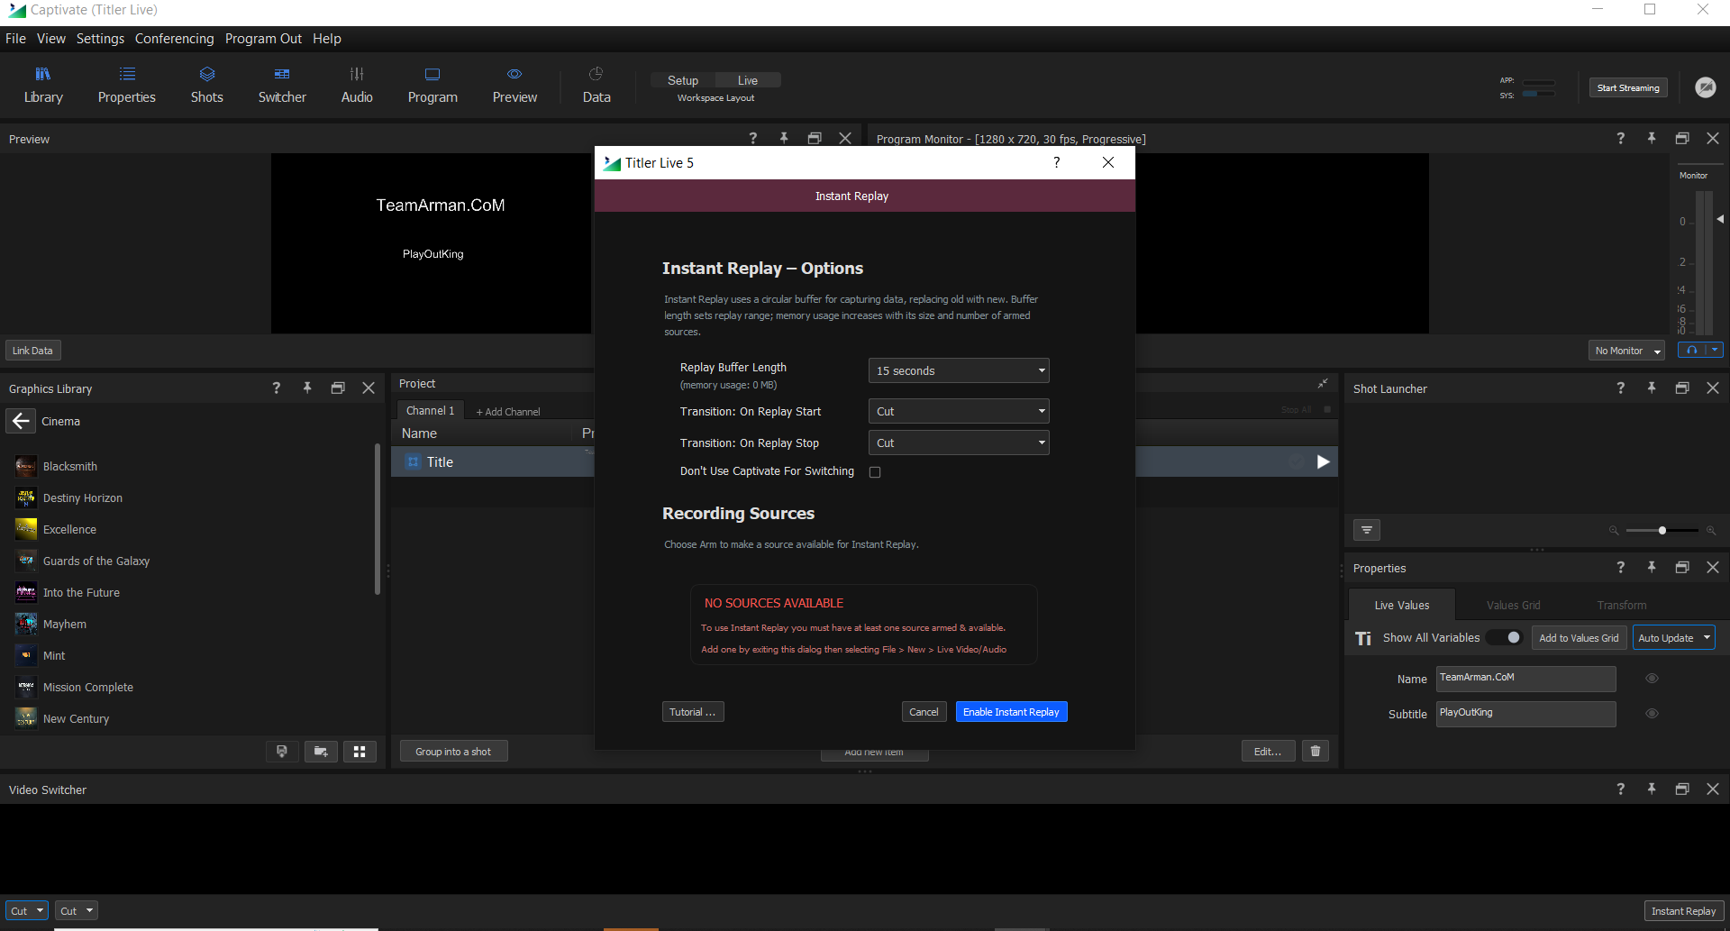The width and height of the screenshot is (1730, 931).
Task: Toggle visibility eye for Subtitle variable
Action: [x=1652, y=713]
